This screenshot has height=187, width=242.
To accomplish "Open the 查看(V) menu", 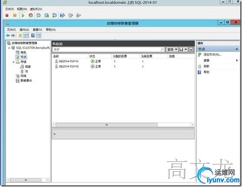I will click(x=37, y=30).
